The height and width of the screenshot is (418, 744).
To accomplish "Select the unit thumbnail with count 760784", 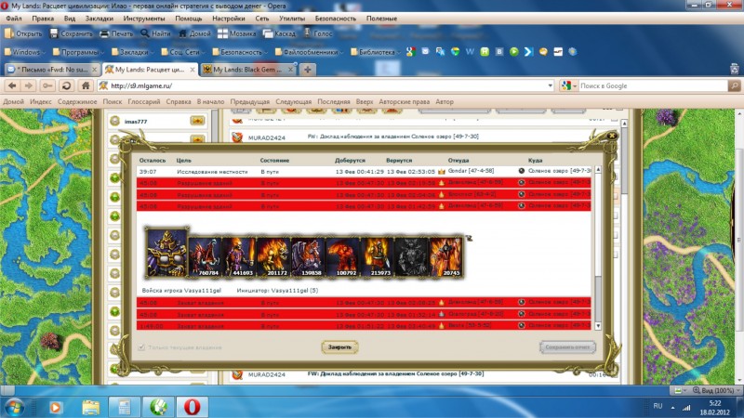I will (205, 257).
